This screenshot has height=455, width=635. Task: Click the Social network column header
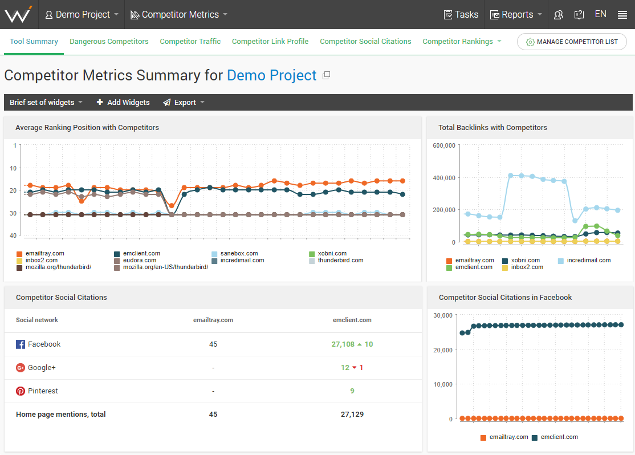click(x=37, y=320)
